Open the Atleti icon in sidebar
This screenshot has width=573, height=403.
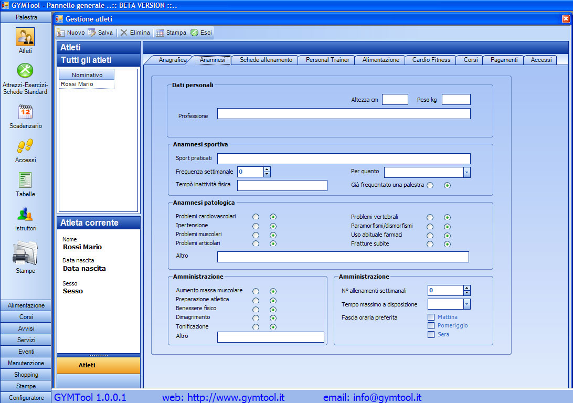pos(25,37)
